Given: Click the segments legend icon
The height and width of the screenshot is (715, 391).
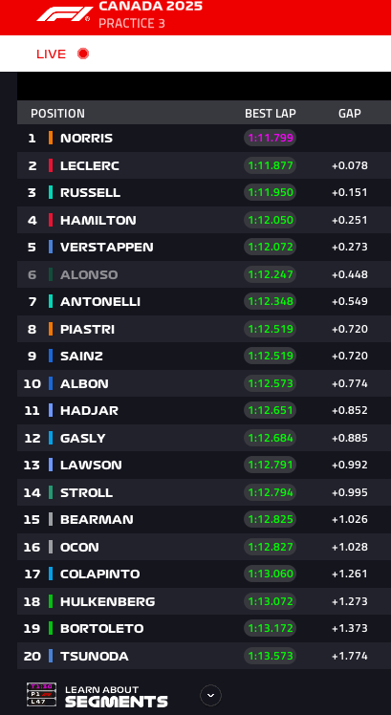Looking at the screenshot, I should tap(41, 695).
